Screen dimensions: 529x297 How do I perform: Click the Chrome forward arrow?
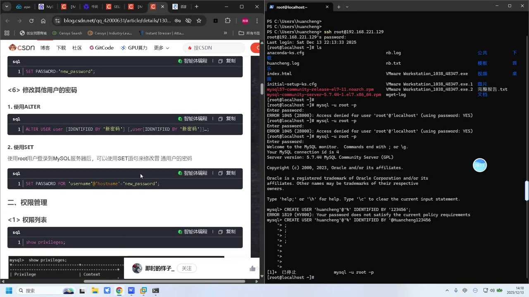(x=19, y=21)
